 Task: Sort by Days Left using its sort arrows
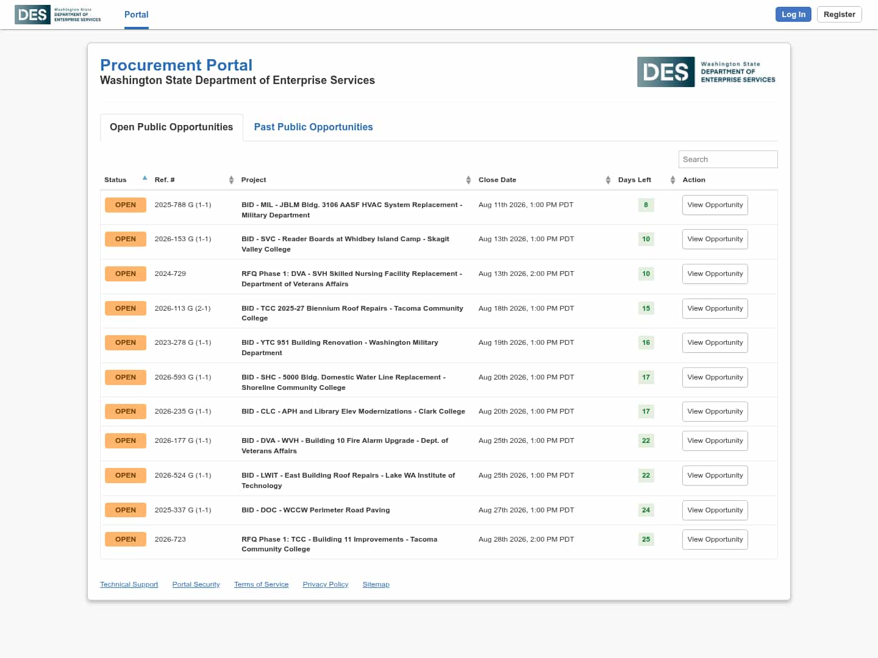673,180
